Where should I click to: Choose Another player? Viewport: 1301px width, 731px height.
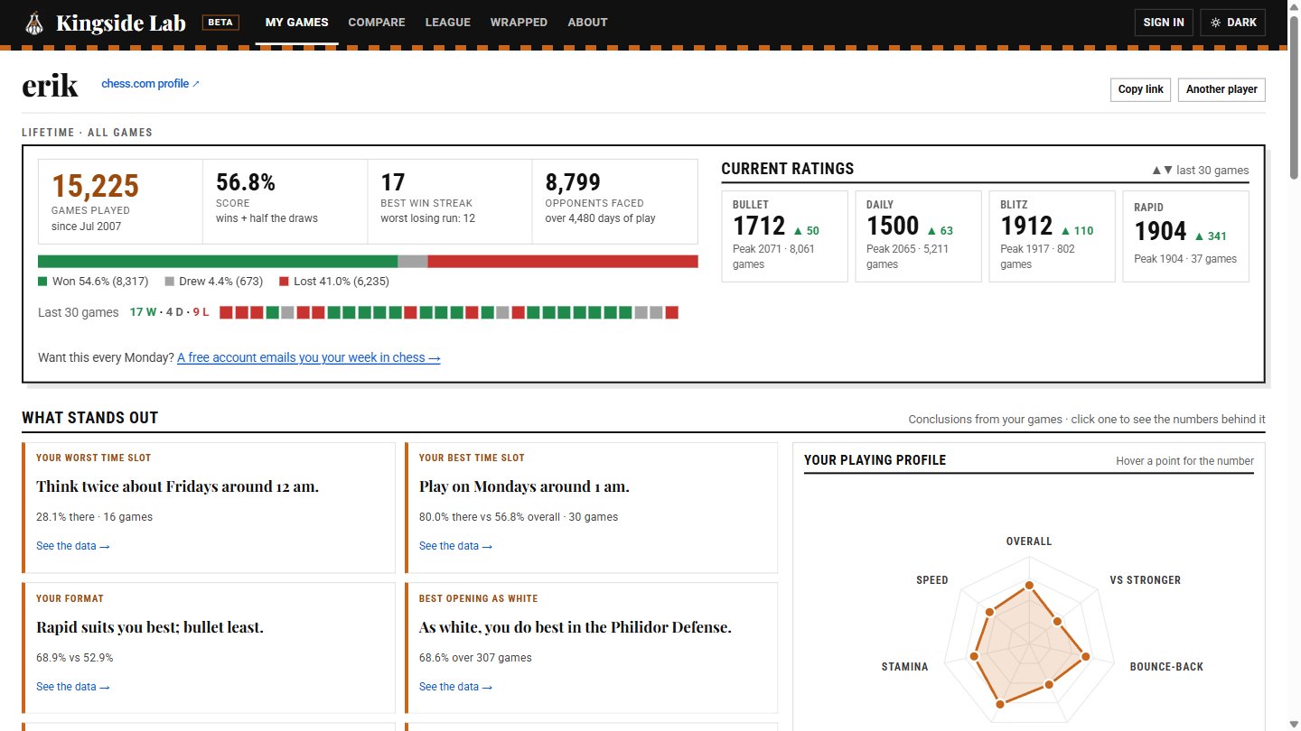1221,89
